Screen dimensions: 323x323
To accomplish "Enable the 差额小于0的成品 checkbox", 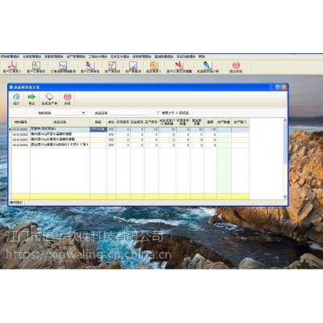I will [x=159, y=113].
